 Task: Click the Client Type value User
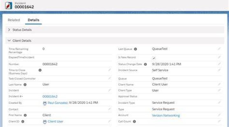[x=155, y=90]
